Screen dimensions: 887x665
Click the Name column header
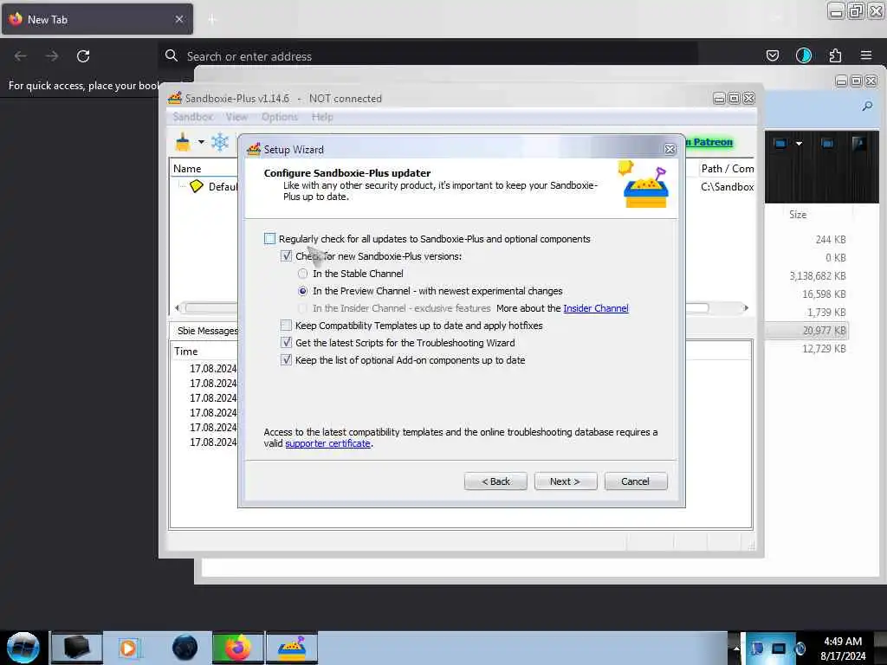pyautogui.click(x=204, y=169)
